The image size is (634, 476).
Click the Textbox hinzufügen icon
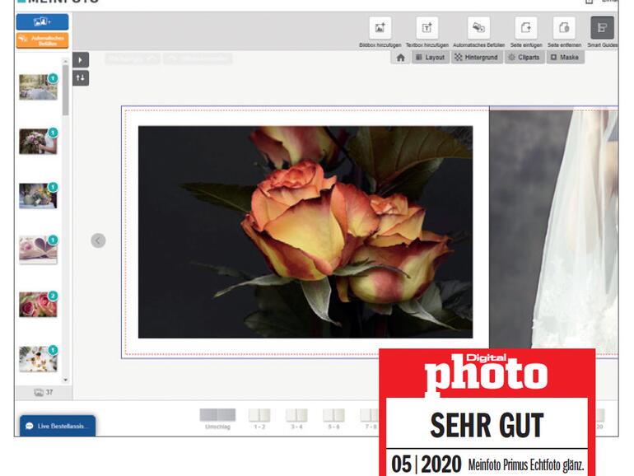427,28
